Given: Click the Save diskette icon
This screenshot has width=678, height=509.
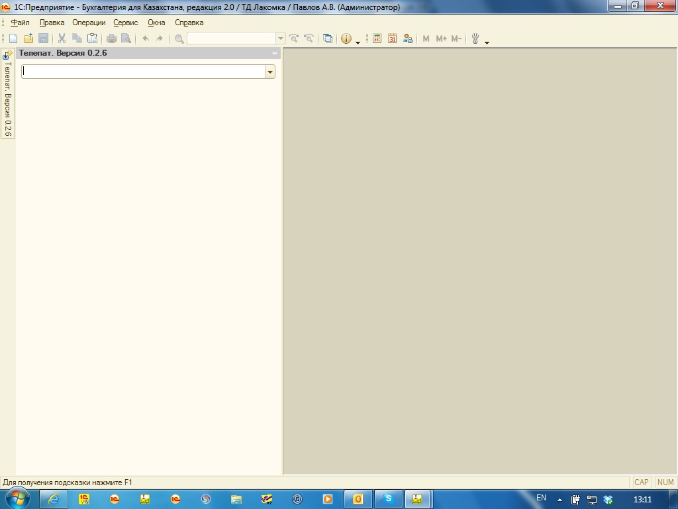Looking at the screenshot, I should click(43, 38).
